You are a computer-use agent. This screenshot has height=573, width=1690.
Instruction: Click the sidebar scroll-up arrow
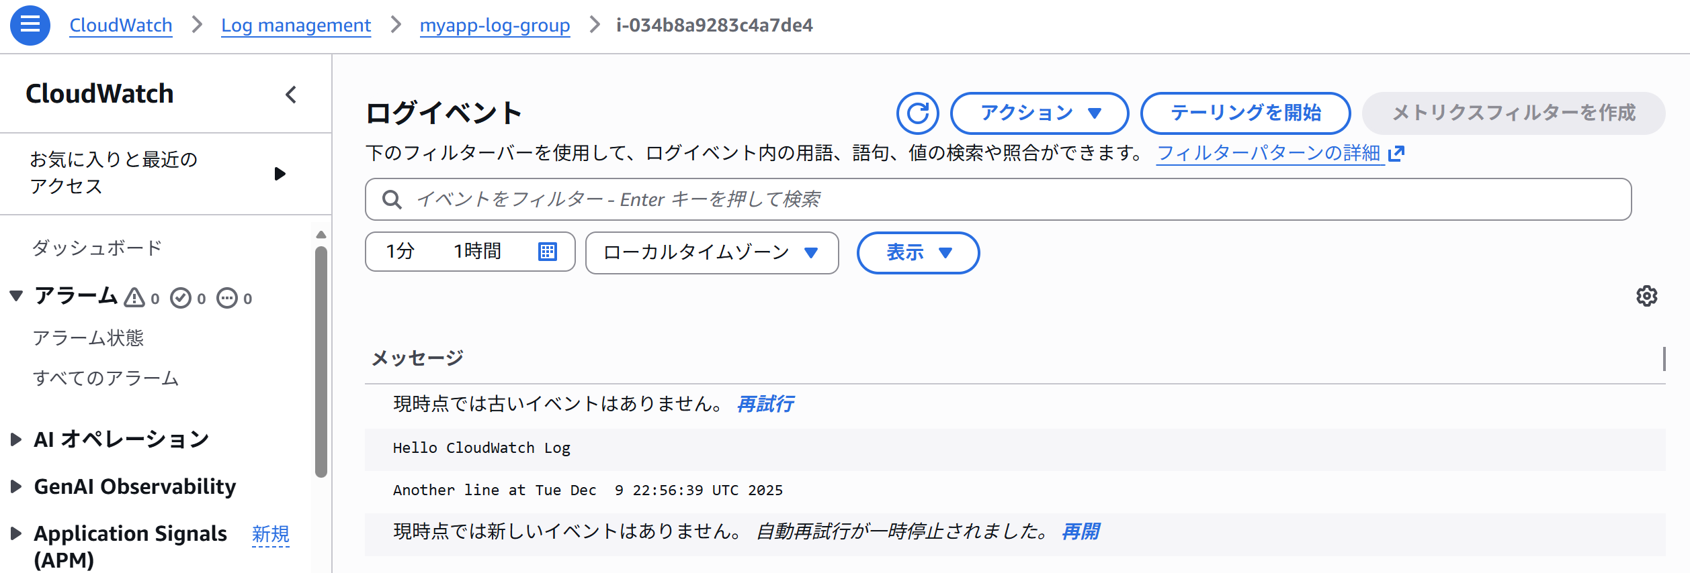(x=321, y=235)
